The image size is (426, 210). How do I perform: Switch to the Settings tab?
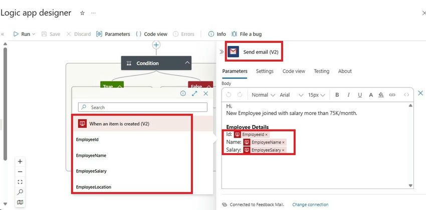pos(265,71)
